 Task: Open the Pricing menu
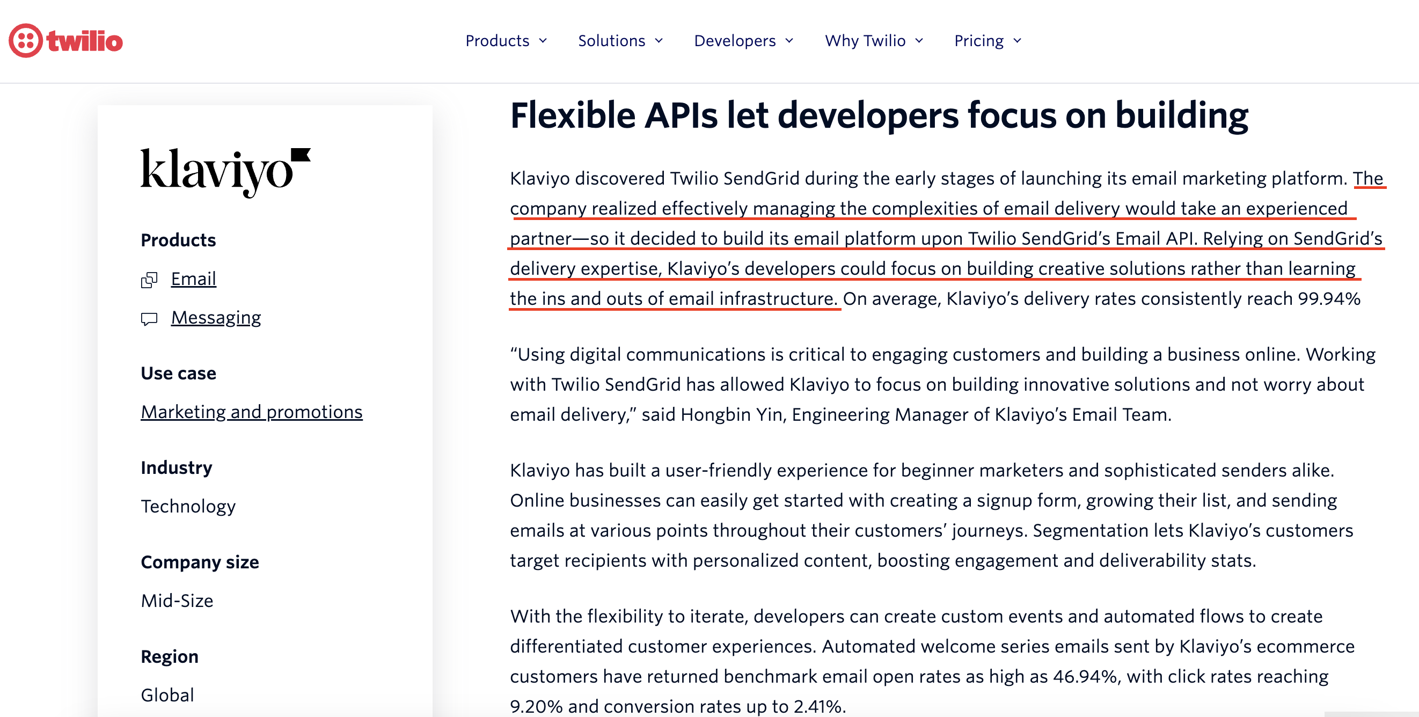988,41
